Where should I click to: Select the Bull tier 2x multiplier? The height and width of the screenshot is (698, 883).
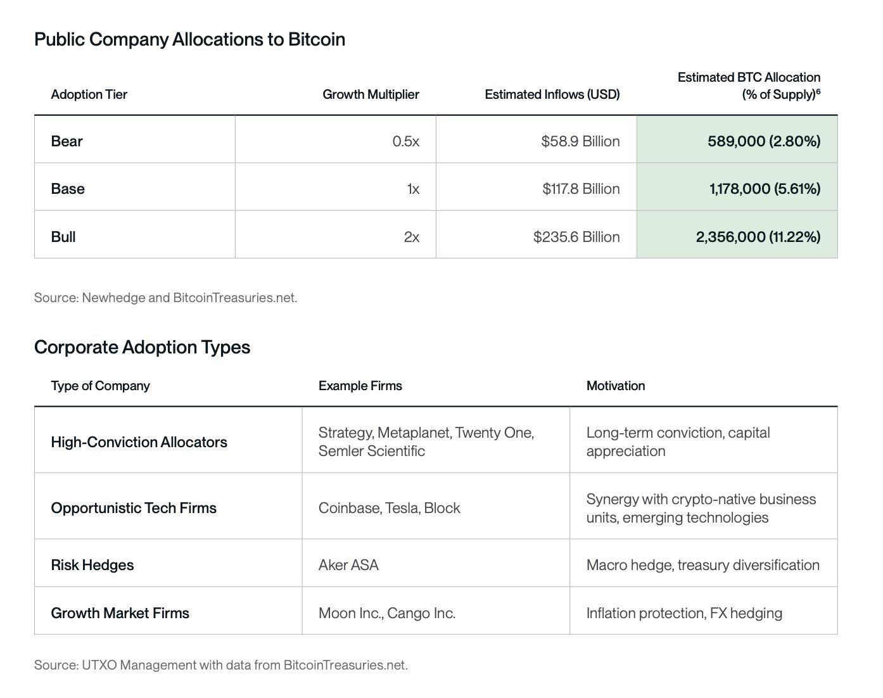point(411,237)
